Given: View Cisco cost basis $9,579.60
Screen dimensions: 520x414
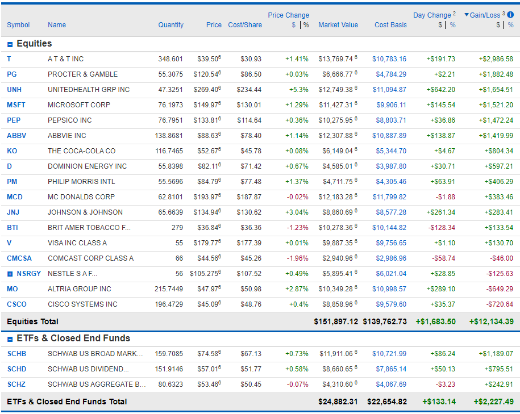Looking at the screenshot, I should click(x=391, y=304).
